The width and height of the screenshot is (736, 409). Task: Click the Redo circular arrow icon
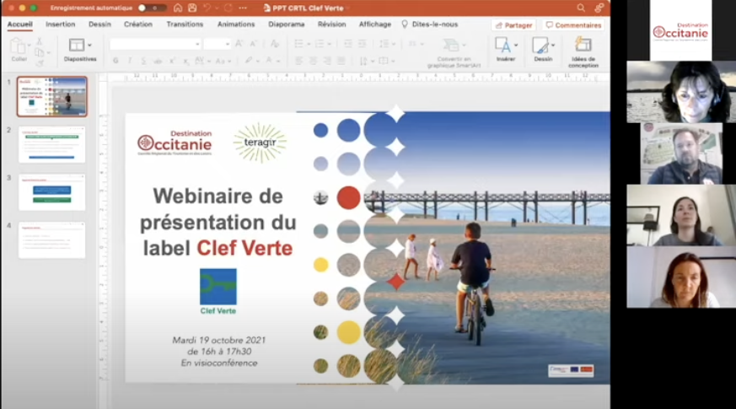(x=228, y=8)
